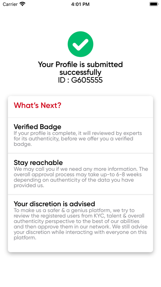Tap empty card area below discretion paragraph
The height and width of the screenshot is (287, 161).
click(80, 246)
